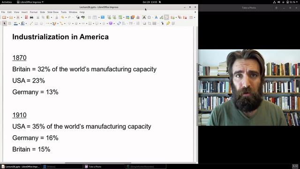This screenshot has height=169, width=300.
Task: Open the Fill Color dropdown arrow
Action: pos(26,23)
